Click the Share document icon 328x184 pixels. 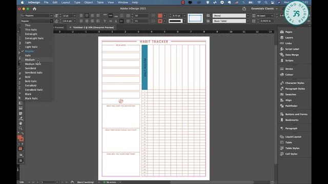click(244, 9)
